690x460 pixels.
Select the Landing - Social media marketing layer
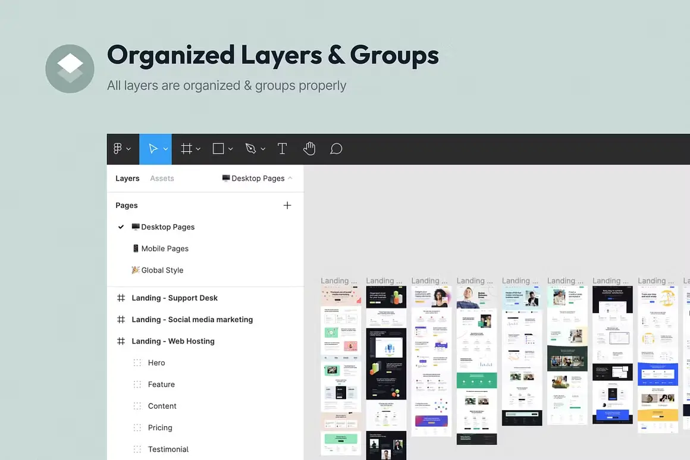coord(210,320)
